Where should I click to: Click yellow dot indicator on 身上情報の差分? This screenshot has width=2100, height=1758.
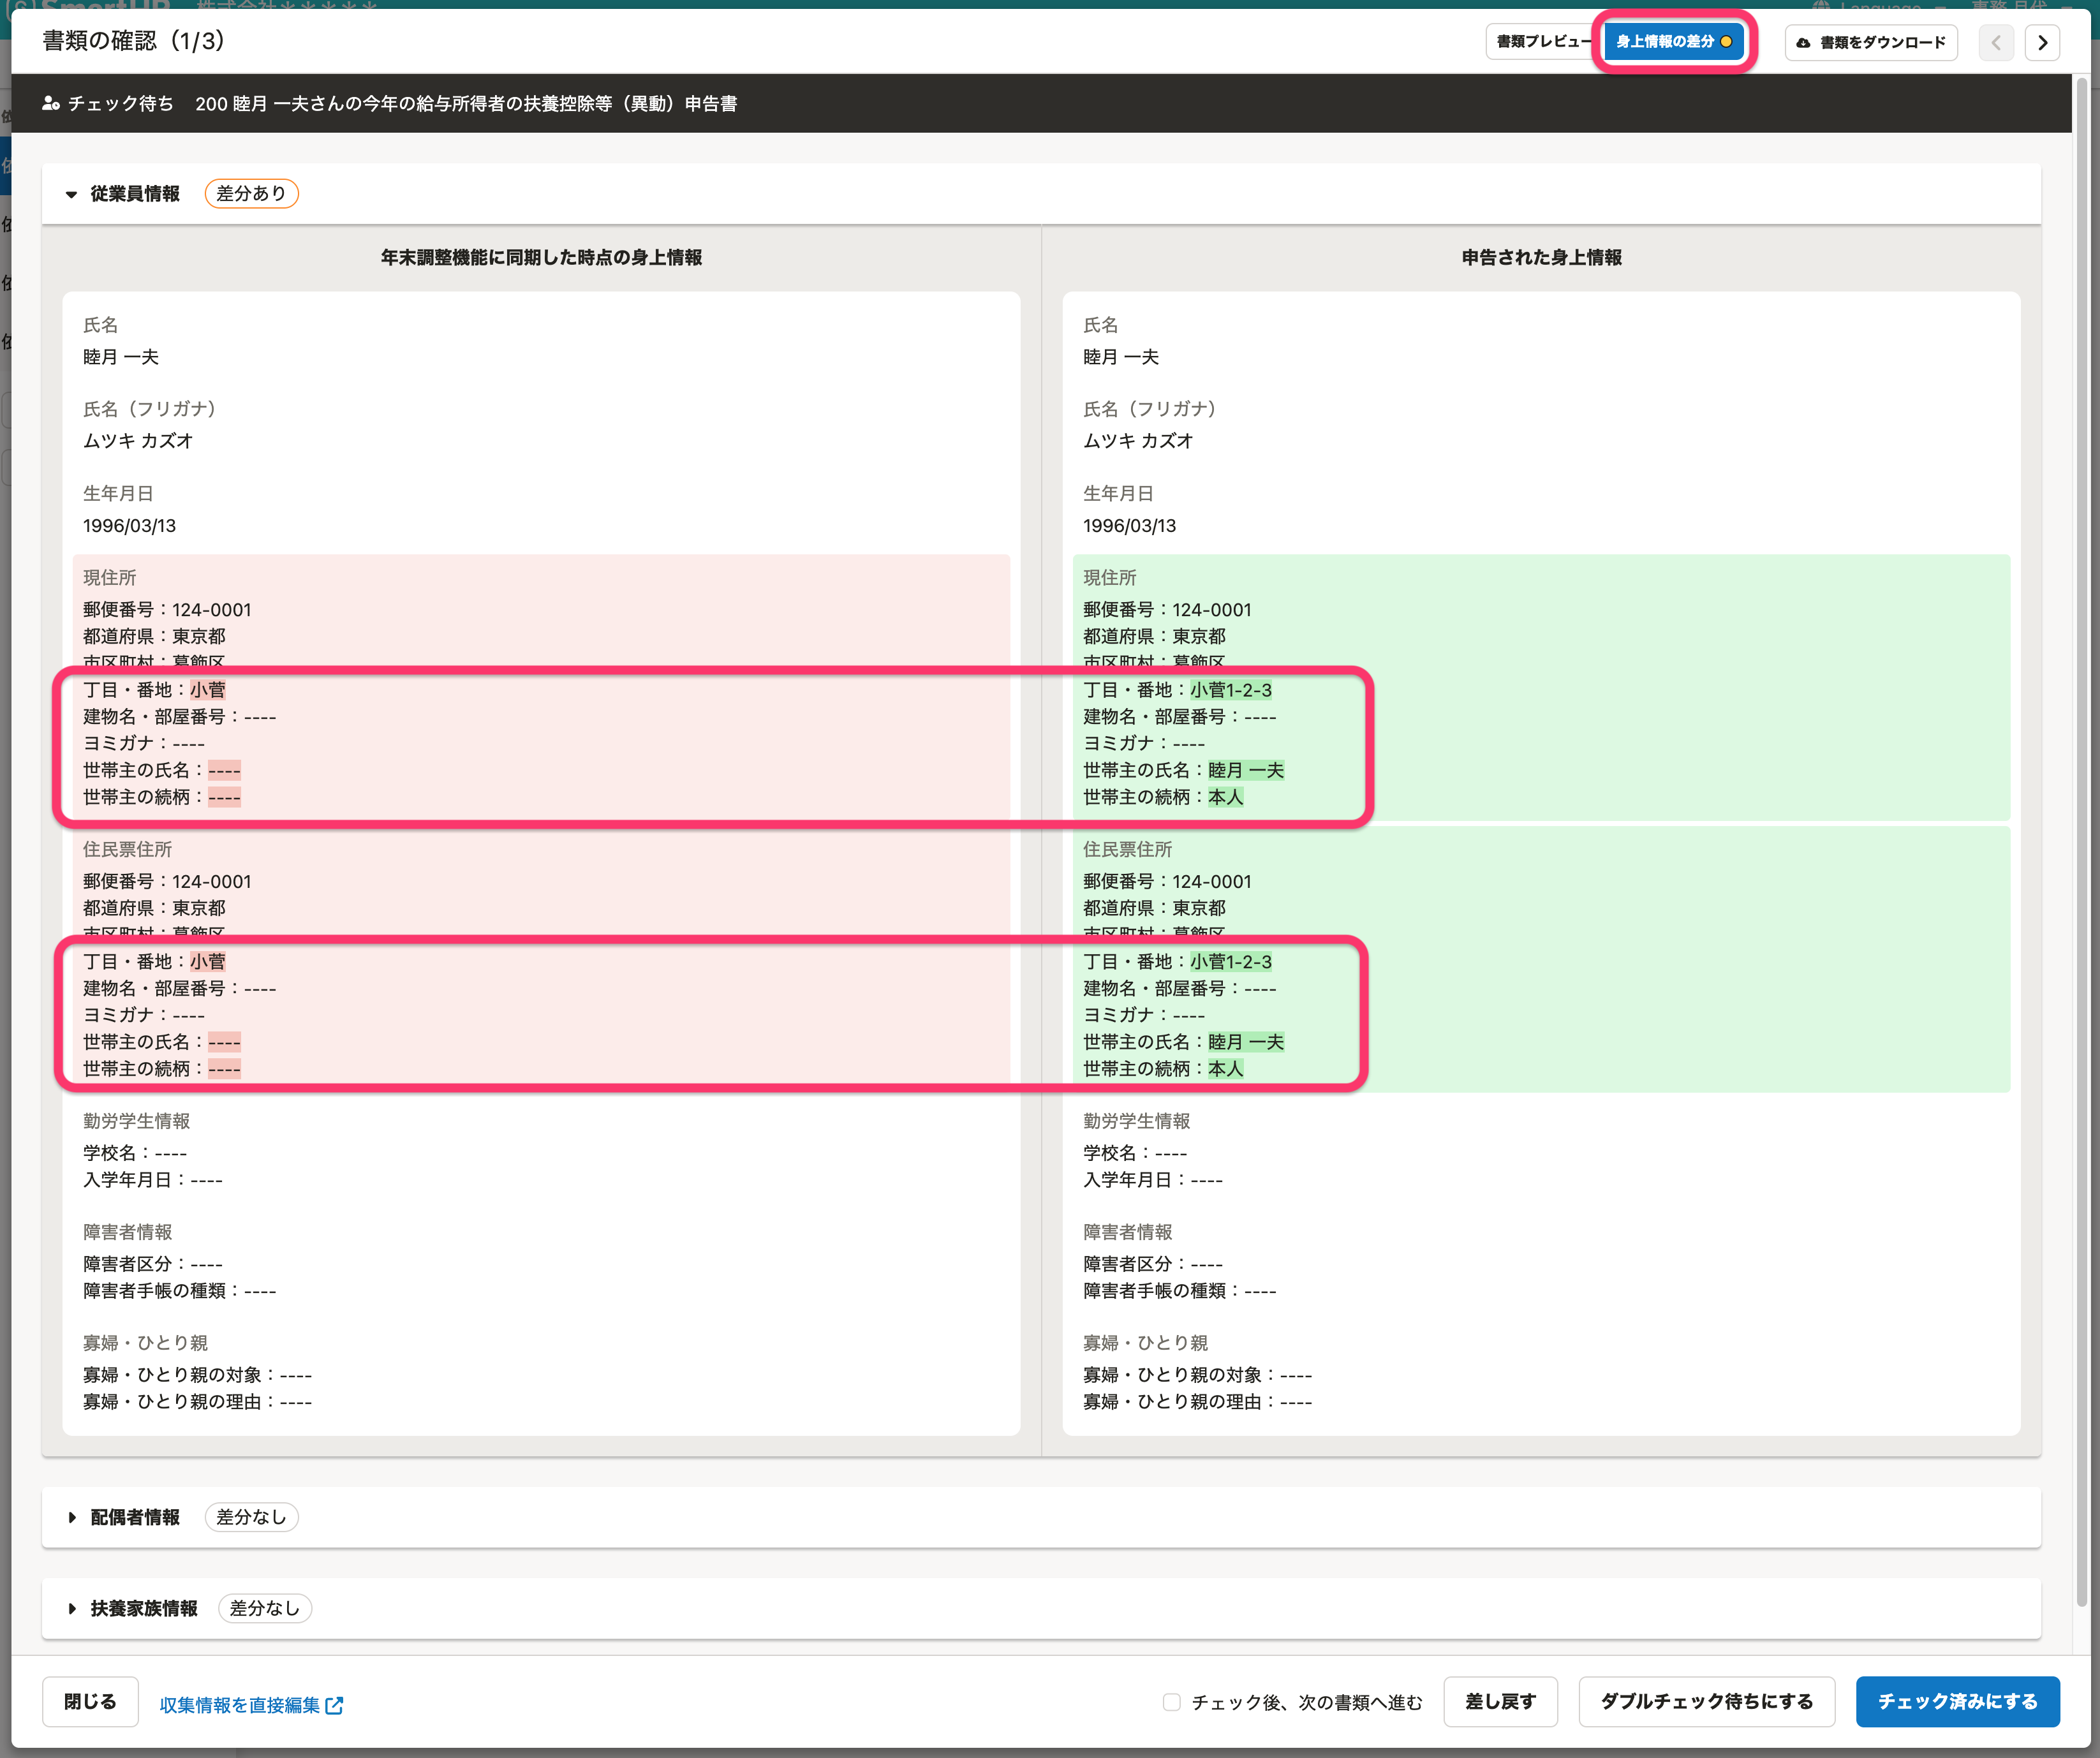[1726, 42]
